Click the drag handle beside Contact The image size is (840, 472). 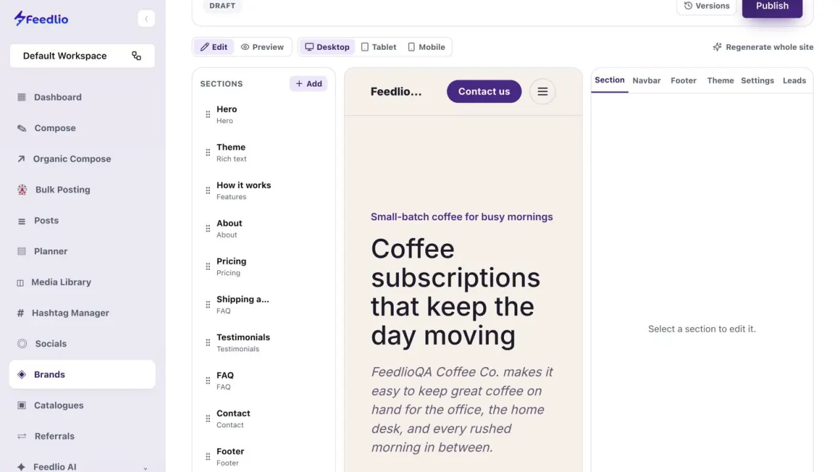click(x=208, y=419)
